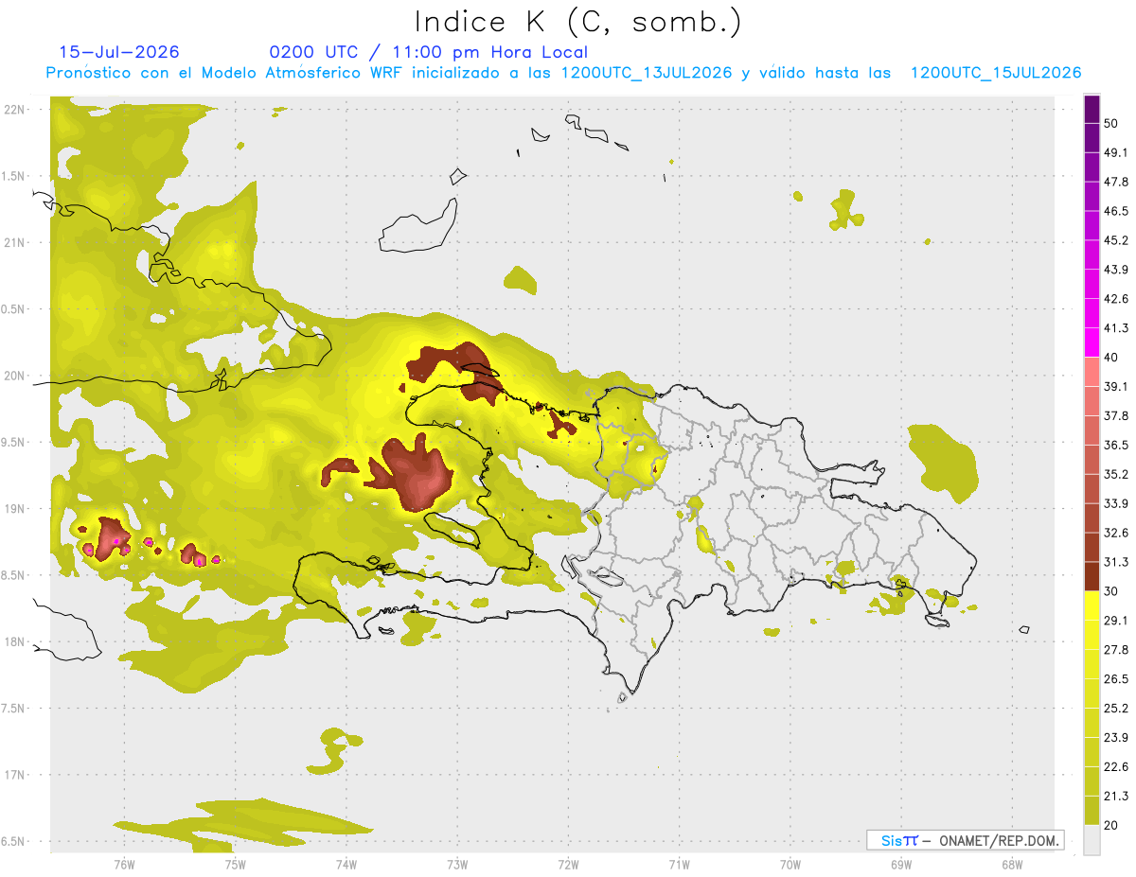Pick the bright yellow swatch between 29.1 and 30

coord(1092,606)
